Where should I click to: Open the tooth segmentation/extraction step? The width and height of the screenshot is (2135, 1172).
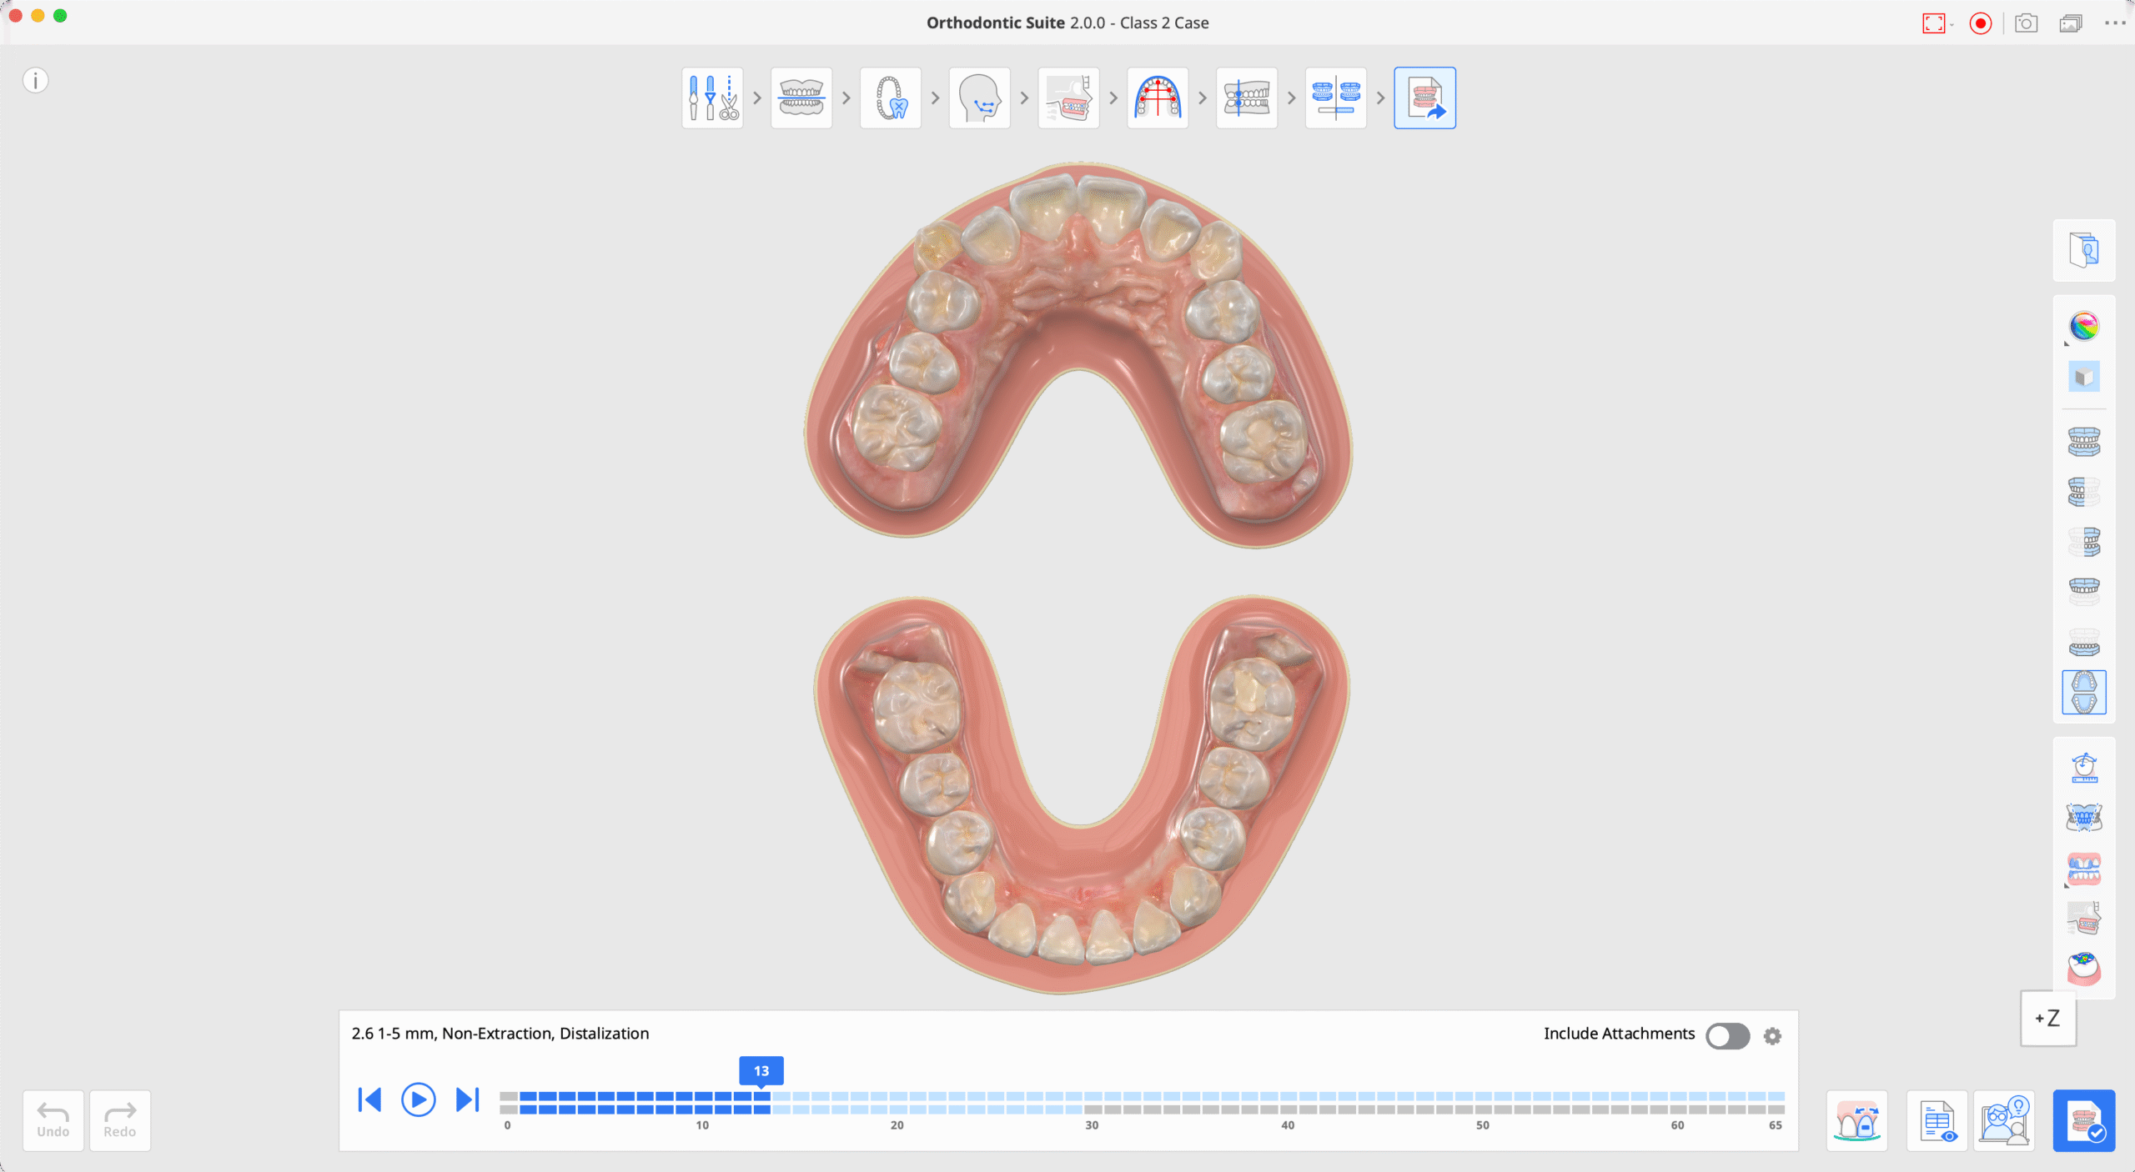(x=891, y=98)
